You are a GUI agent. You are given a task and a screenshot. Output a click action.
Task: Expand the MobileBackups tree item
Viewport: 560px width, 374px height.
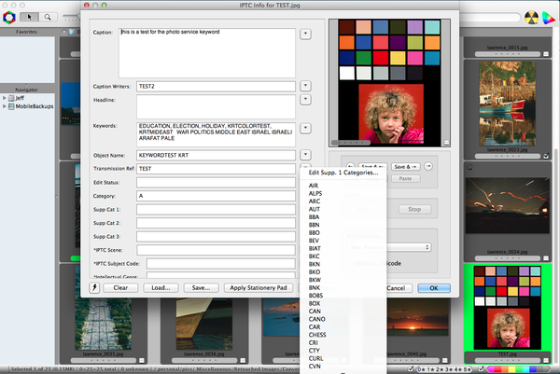point(6,106)
